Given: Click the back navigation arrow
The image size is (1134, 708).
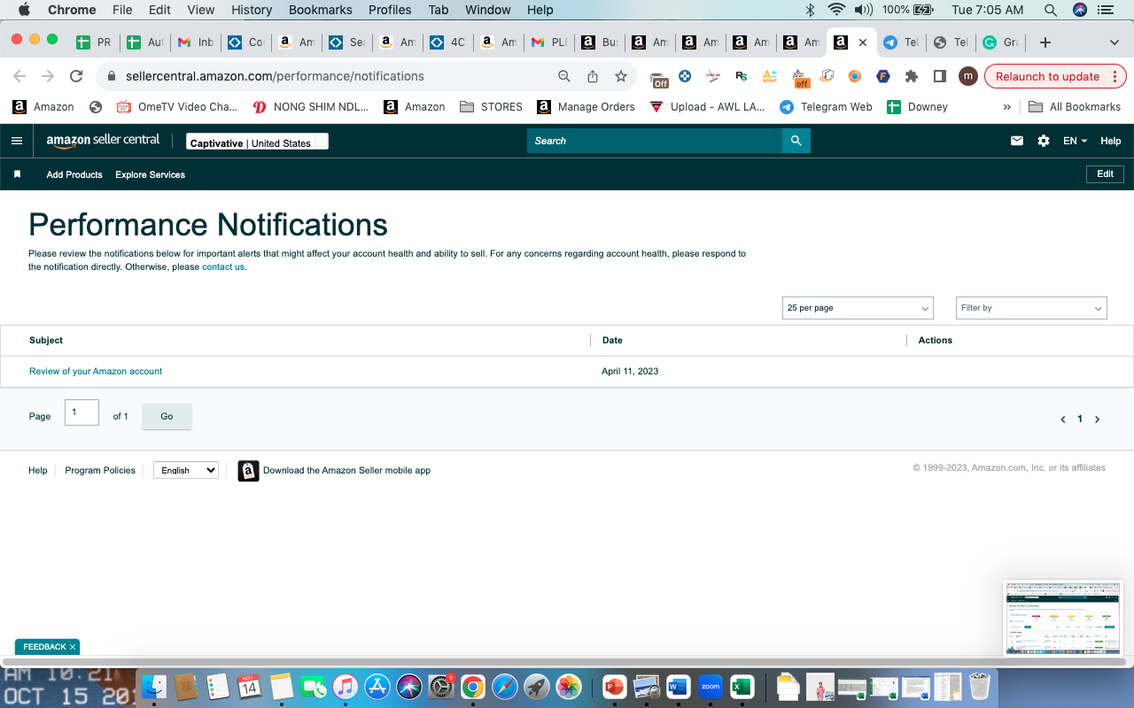Looking at the screenshot, I should point(19,76).
